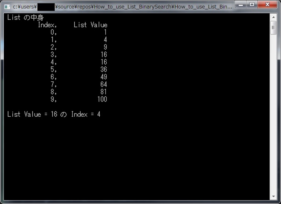Click the scrollbar up arrow
This screenshot has width=281, height=204.
click(x=274, y=17)
